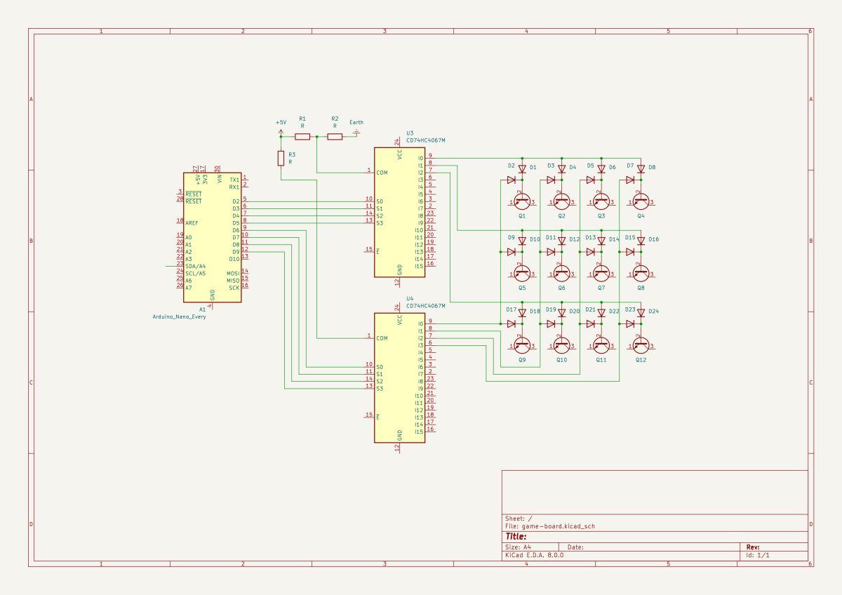This screenshot has width=842, height=595.
Task: Click the D2 diode reference label
Action: (x=512, y=166)
